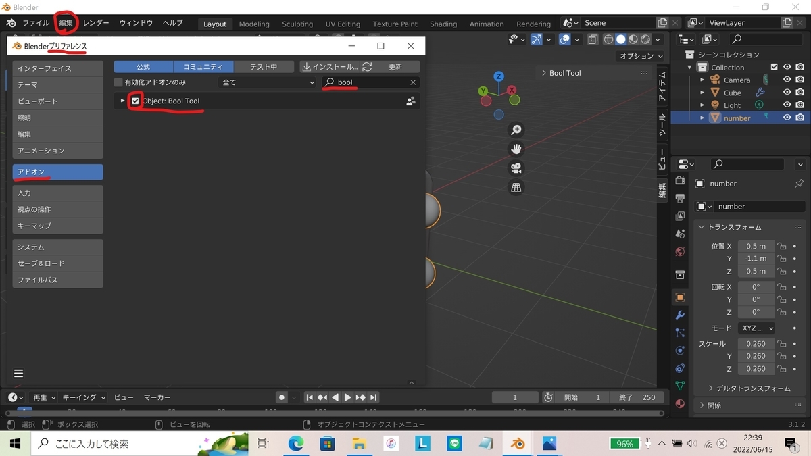The width and height of the screenshot is (811, 456).
Task: Pin the number object properties
Action: pyautogui.click(x=799, y=184)
